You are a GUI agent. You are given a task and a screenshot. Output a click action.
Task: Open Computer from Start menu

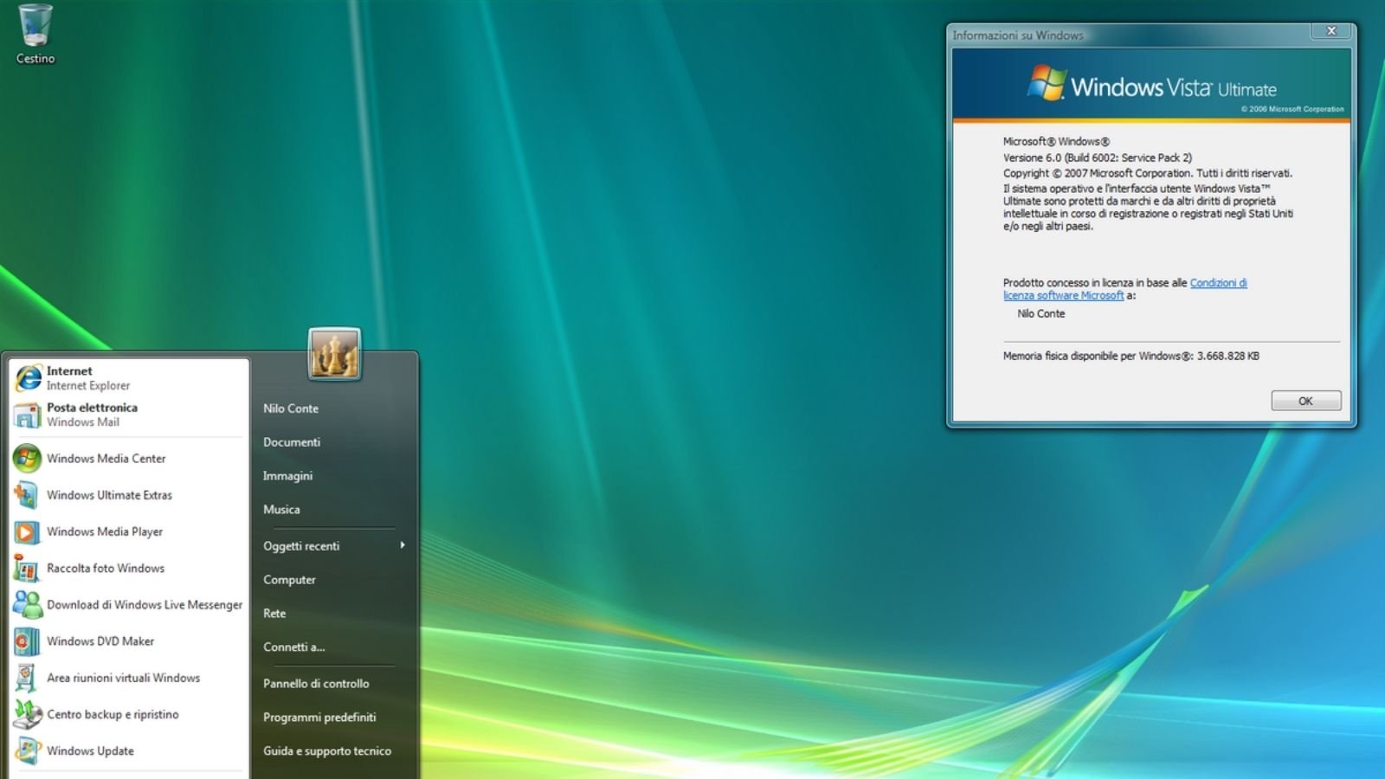click(x=289, y=580)
